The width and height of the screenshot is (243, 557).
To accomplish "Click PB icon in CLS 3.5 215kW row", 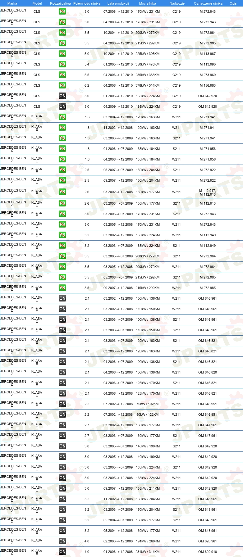I will click(62, 43).
